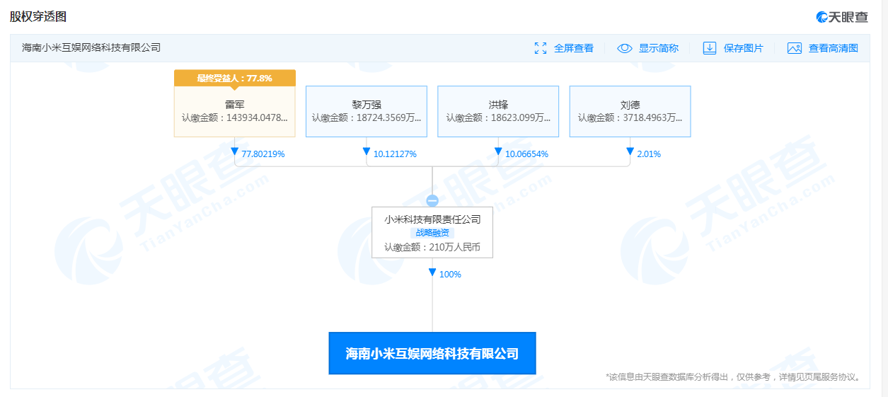Click the 战略融资 tag label
This screenshot has width=888, height=397.
[x=432, y=233]
